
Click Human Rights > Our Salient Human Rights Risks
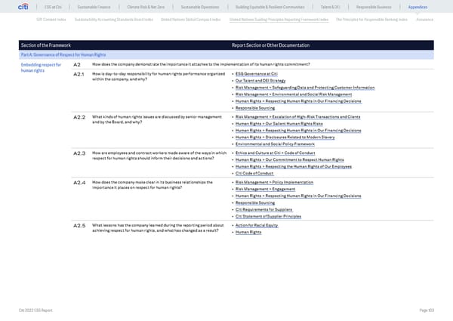[x=283, y=125]
